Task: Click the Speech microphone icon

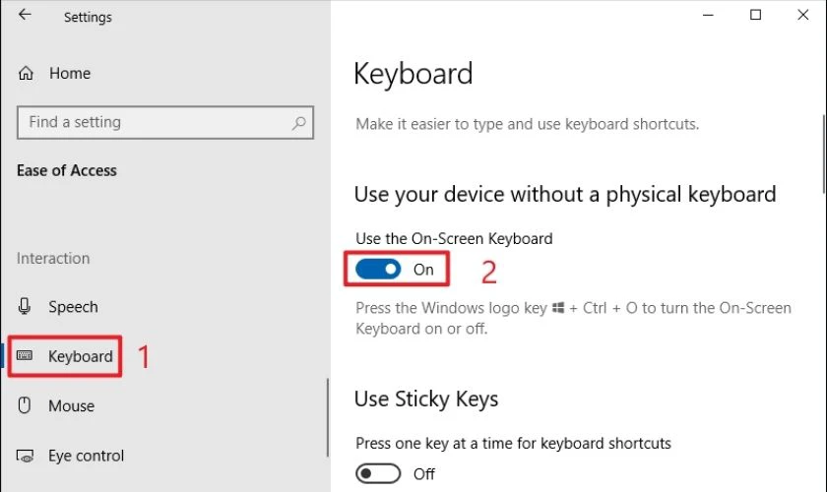Action: pyautogui.click(x=27, y=307)
